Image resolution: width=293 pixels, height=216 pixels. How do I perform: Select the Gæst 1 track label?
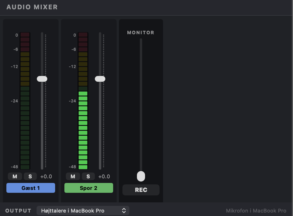[31, 188]
